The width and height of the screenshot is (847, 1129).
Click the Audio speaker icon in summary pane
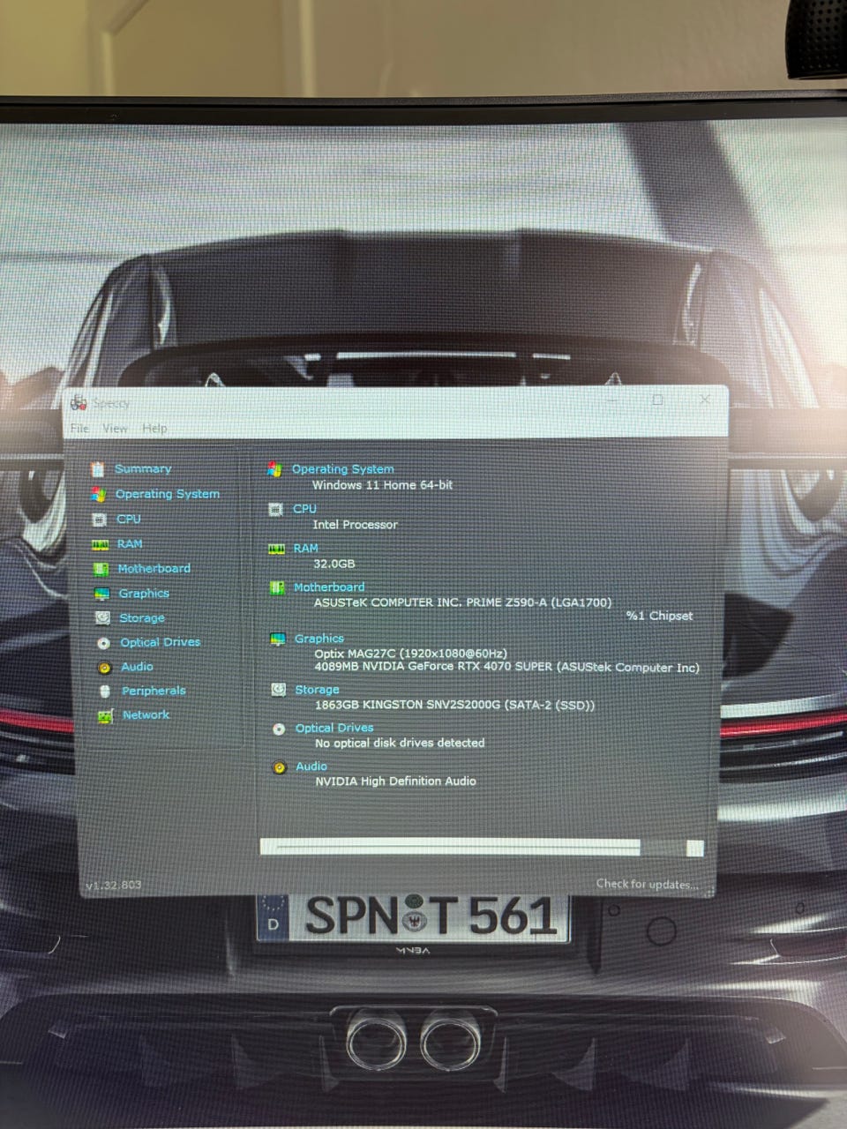coord(280,767)
